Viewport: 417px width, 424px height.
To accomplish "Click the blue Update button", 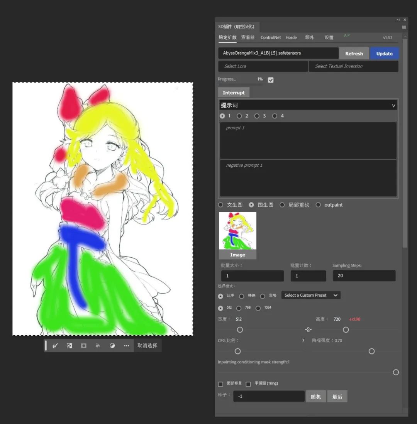I will [384, 54].
